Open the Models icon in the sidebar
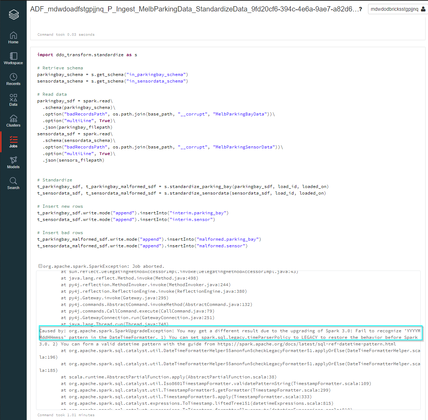428x420 pixels. (x=13, y=162)
